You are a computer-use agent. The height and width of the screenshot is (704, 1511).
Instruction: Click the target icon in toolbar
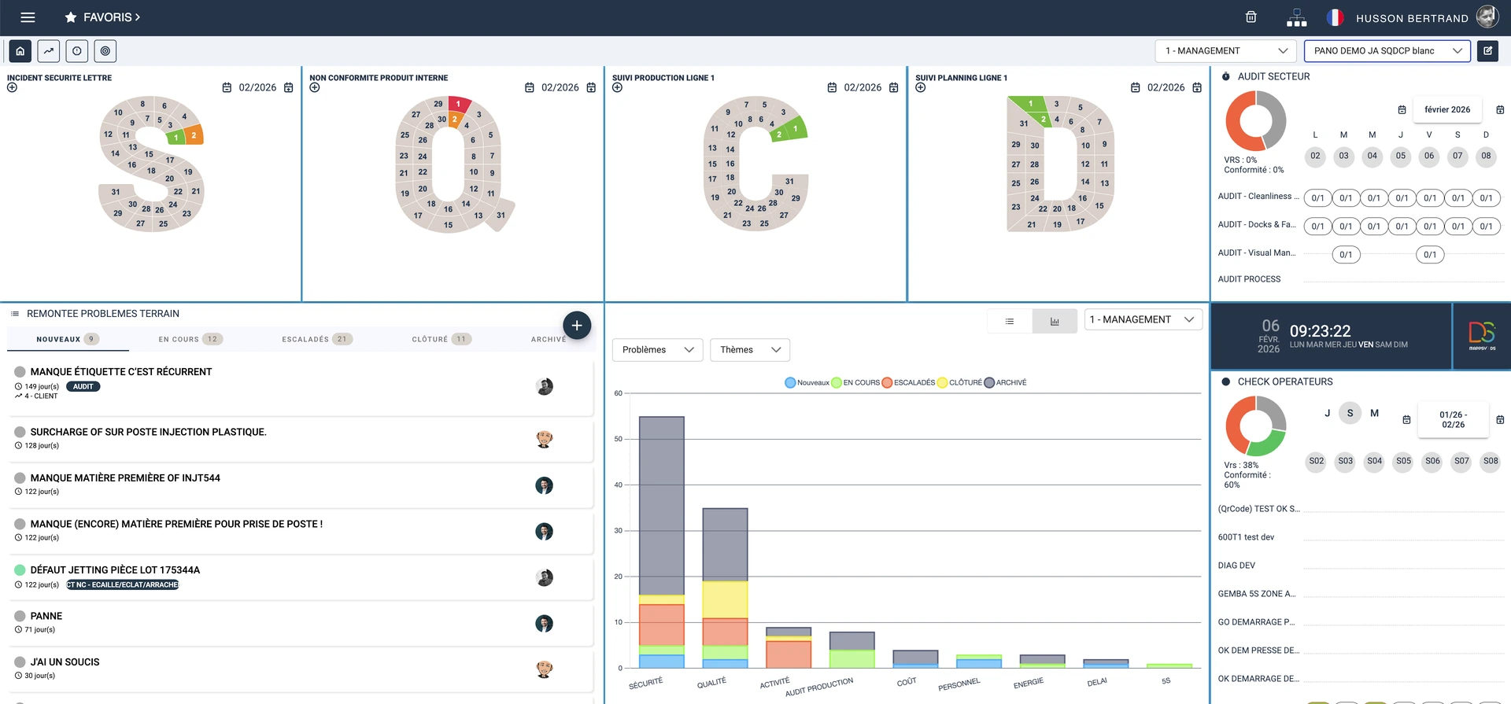click(x=105, y=51)
